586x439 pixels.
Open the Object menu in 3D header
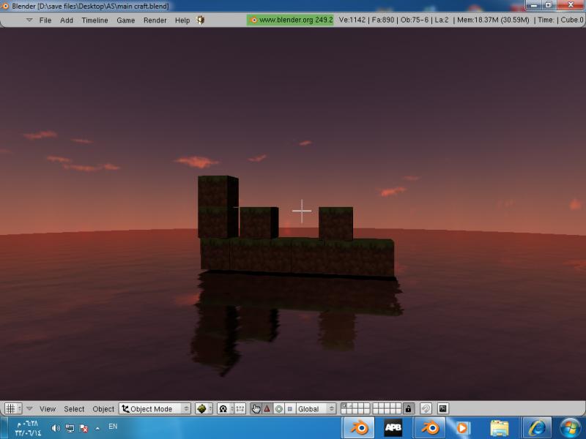[x=103, y=409]
